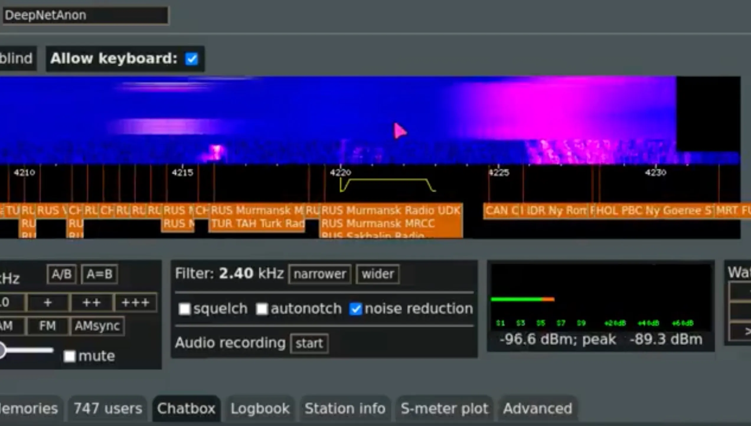This screenshot has height=426, width=751.
Task: Click the triple plus frequency step
Action: click(135, 302)
